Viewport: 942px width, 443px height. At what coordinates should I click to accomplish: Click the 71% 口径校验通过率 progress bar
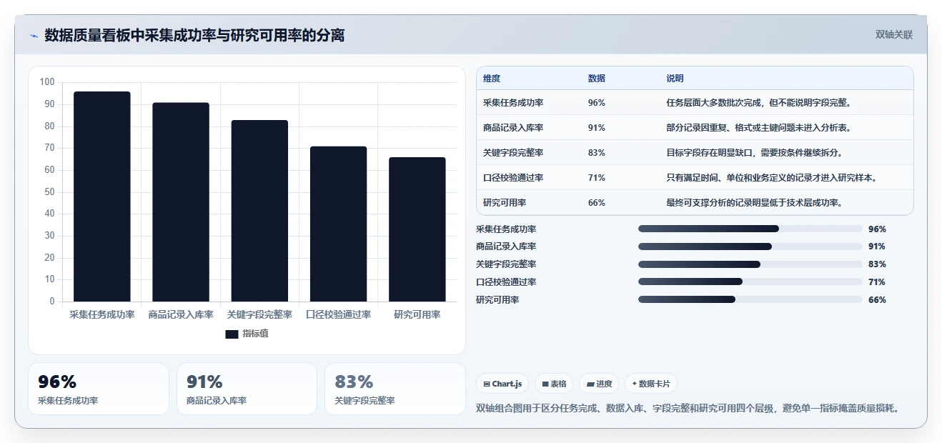750,282
